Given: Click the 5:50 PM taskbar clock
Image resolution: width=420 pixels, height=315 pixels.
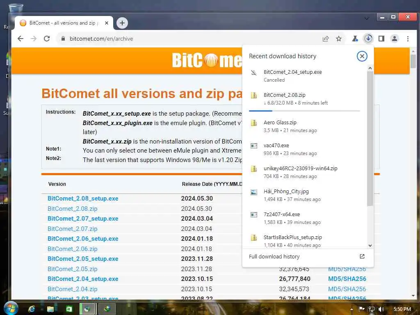Looking at the screenshot, I should point(402,309).
